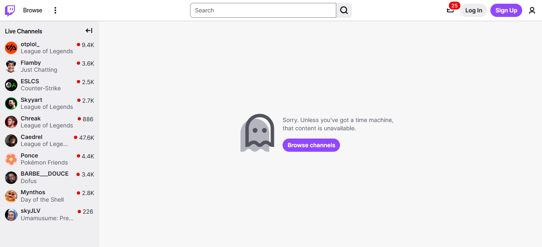
Task: Click Chreak channel avatar
Action: click(x=11, y=122)
